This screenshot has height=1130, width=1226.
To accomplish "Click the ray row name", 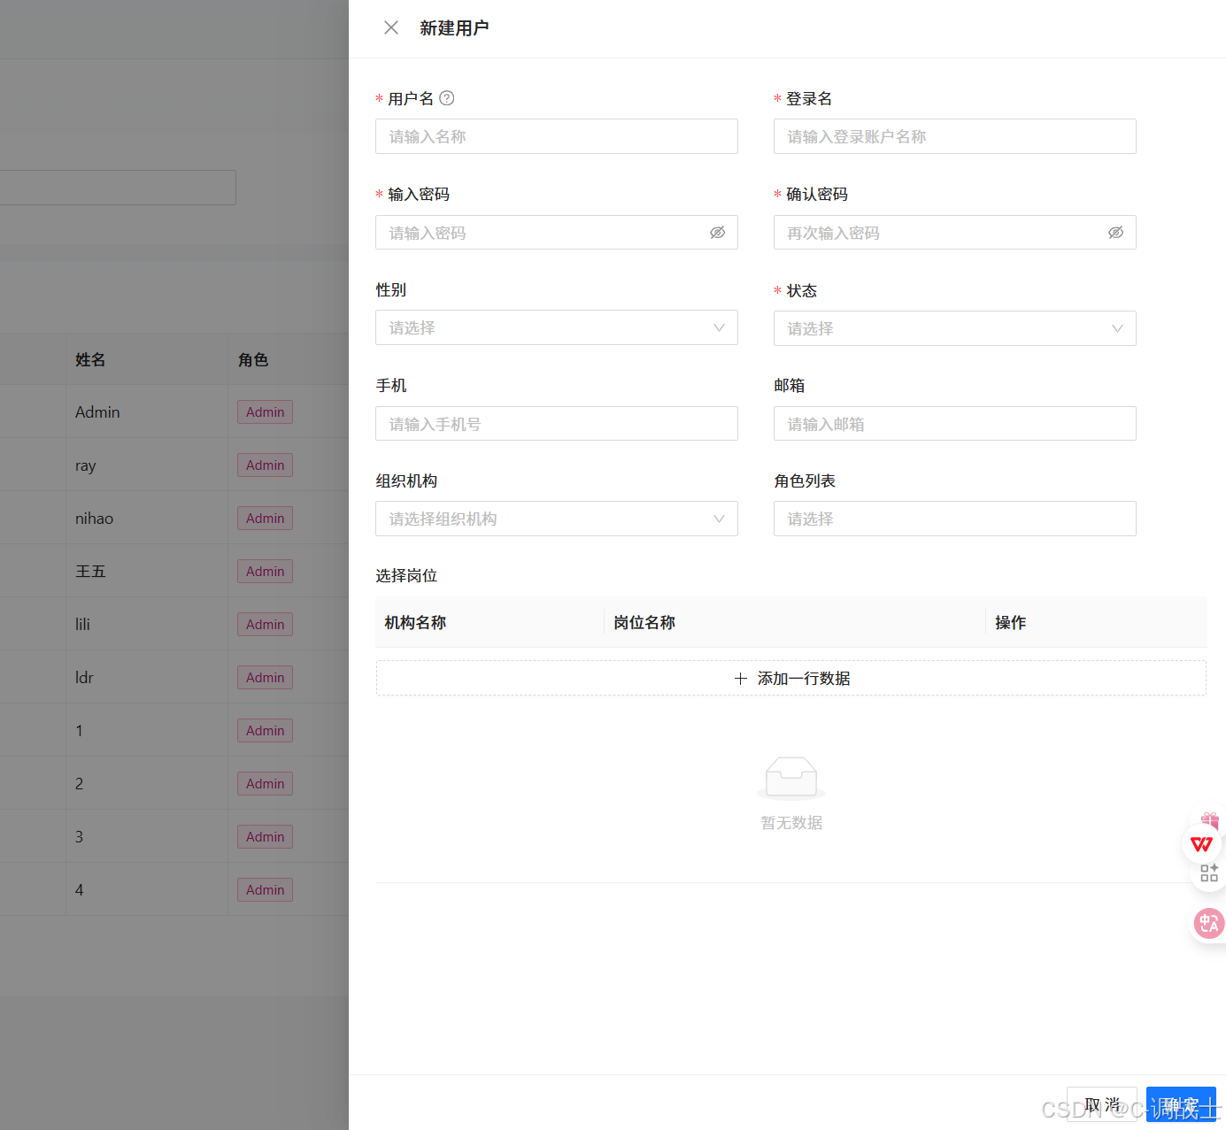I will [86, 465].
